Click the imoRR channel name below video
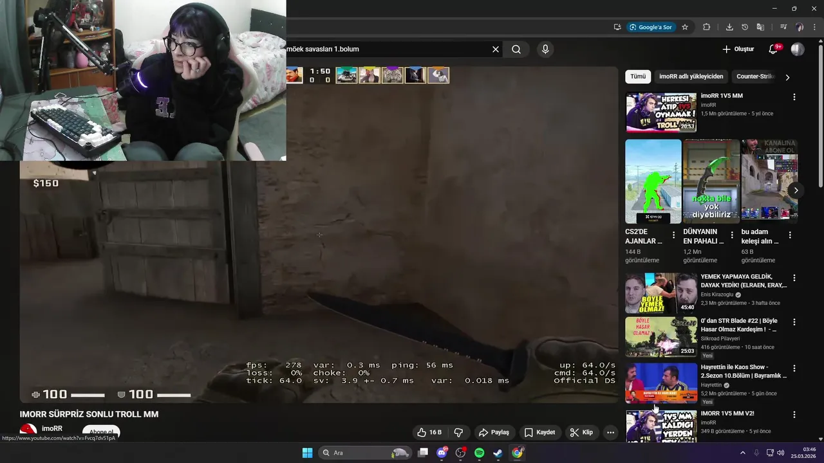824x463 pixels. [x=52, y=428]
